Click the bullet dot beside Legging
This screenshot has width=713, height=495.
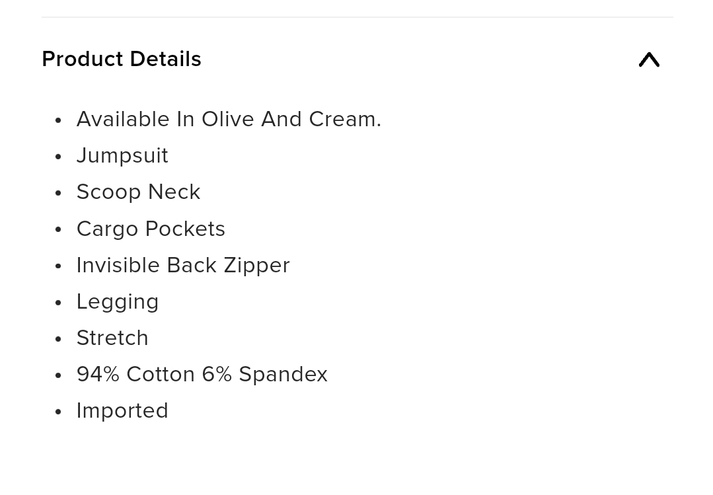[57, 303]
